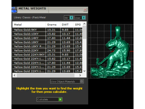Image resolution: width=145 pixels, height=109 pixels.
Task: Select the Yellow Gold:9KY row
Action: [x=47, y=30]
